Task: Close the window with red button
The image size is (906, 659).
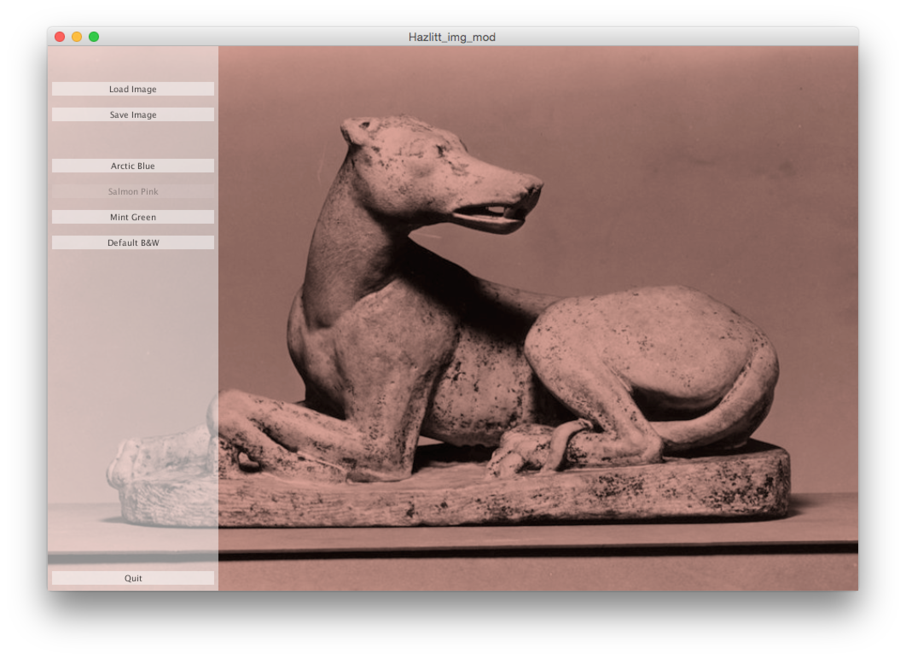Action: click(60, 37)
